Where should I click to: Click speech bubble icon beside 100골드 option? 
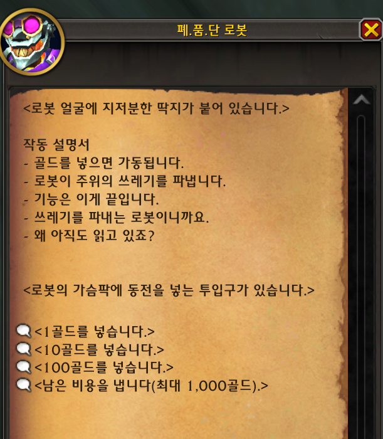(23, 368)
